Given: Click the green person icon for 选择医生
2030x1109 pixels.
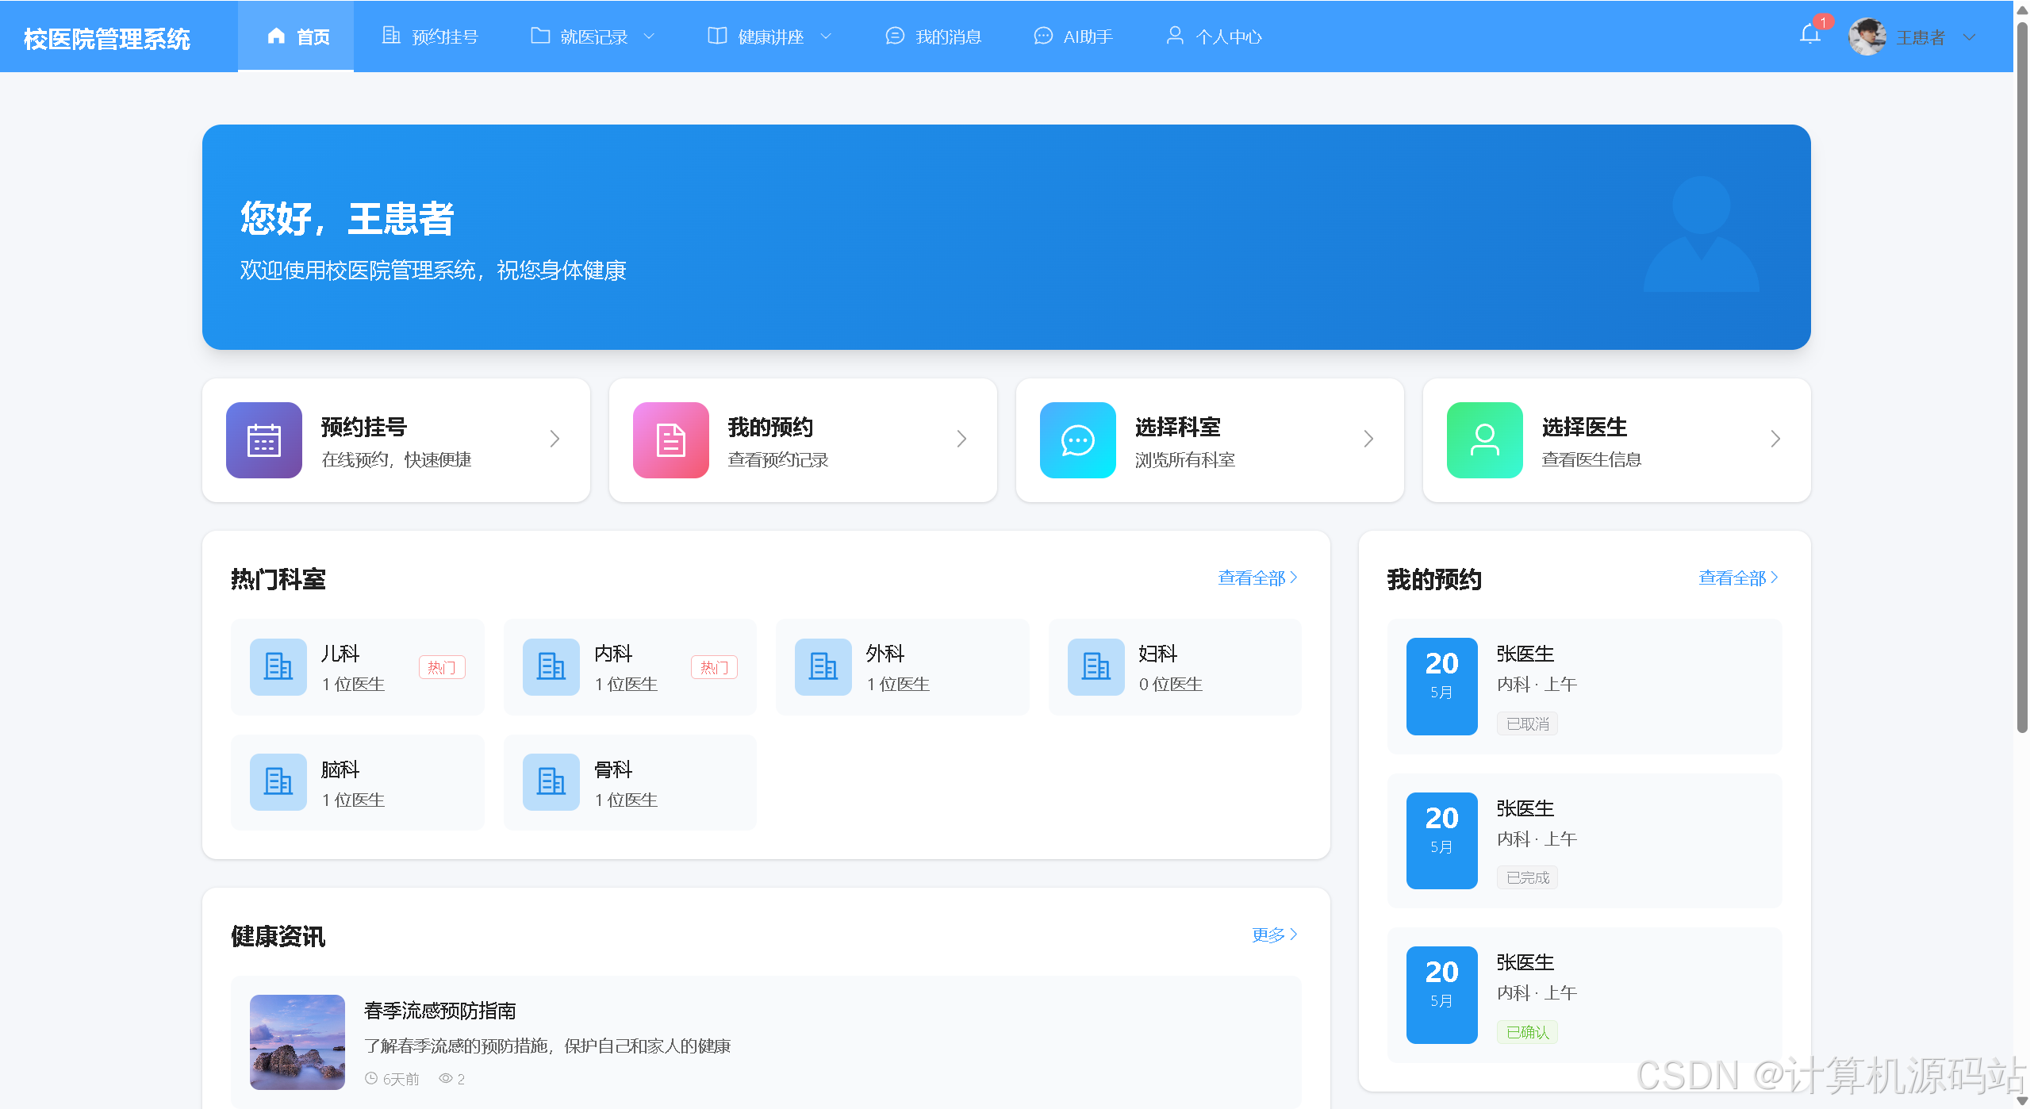Looking at the screenshot, I should (x=1485, y=440).
